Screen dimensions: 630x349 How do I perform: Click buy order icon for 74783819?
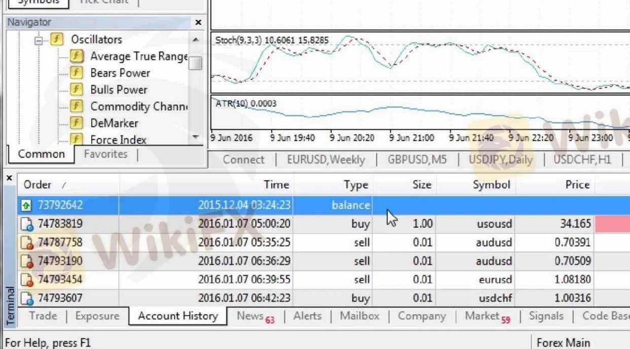[x=26, y=224]
